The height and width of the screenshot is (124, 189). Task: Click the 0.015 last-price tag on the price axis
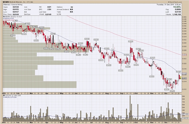(184, 78)
